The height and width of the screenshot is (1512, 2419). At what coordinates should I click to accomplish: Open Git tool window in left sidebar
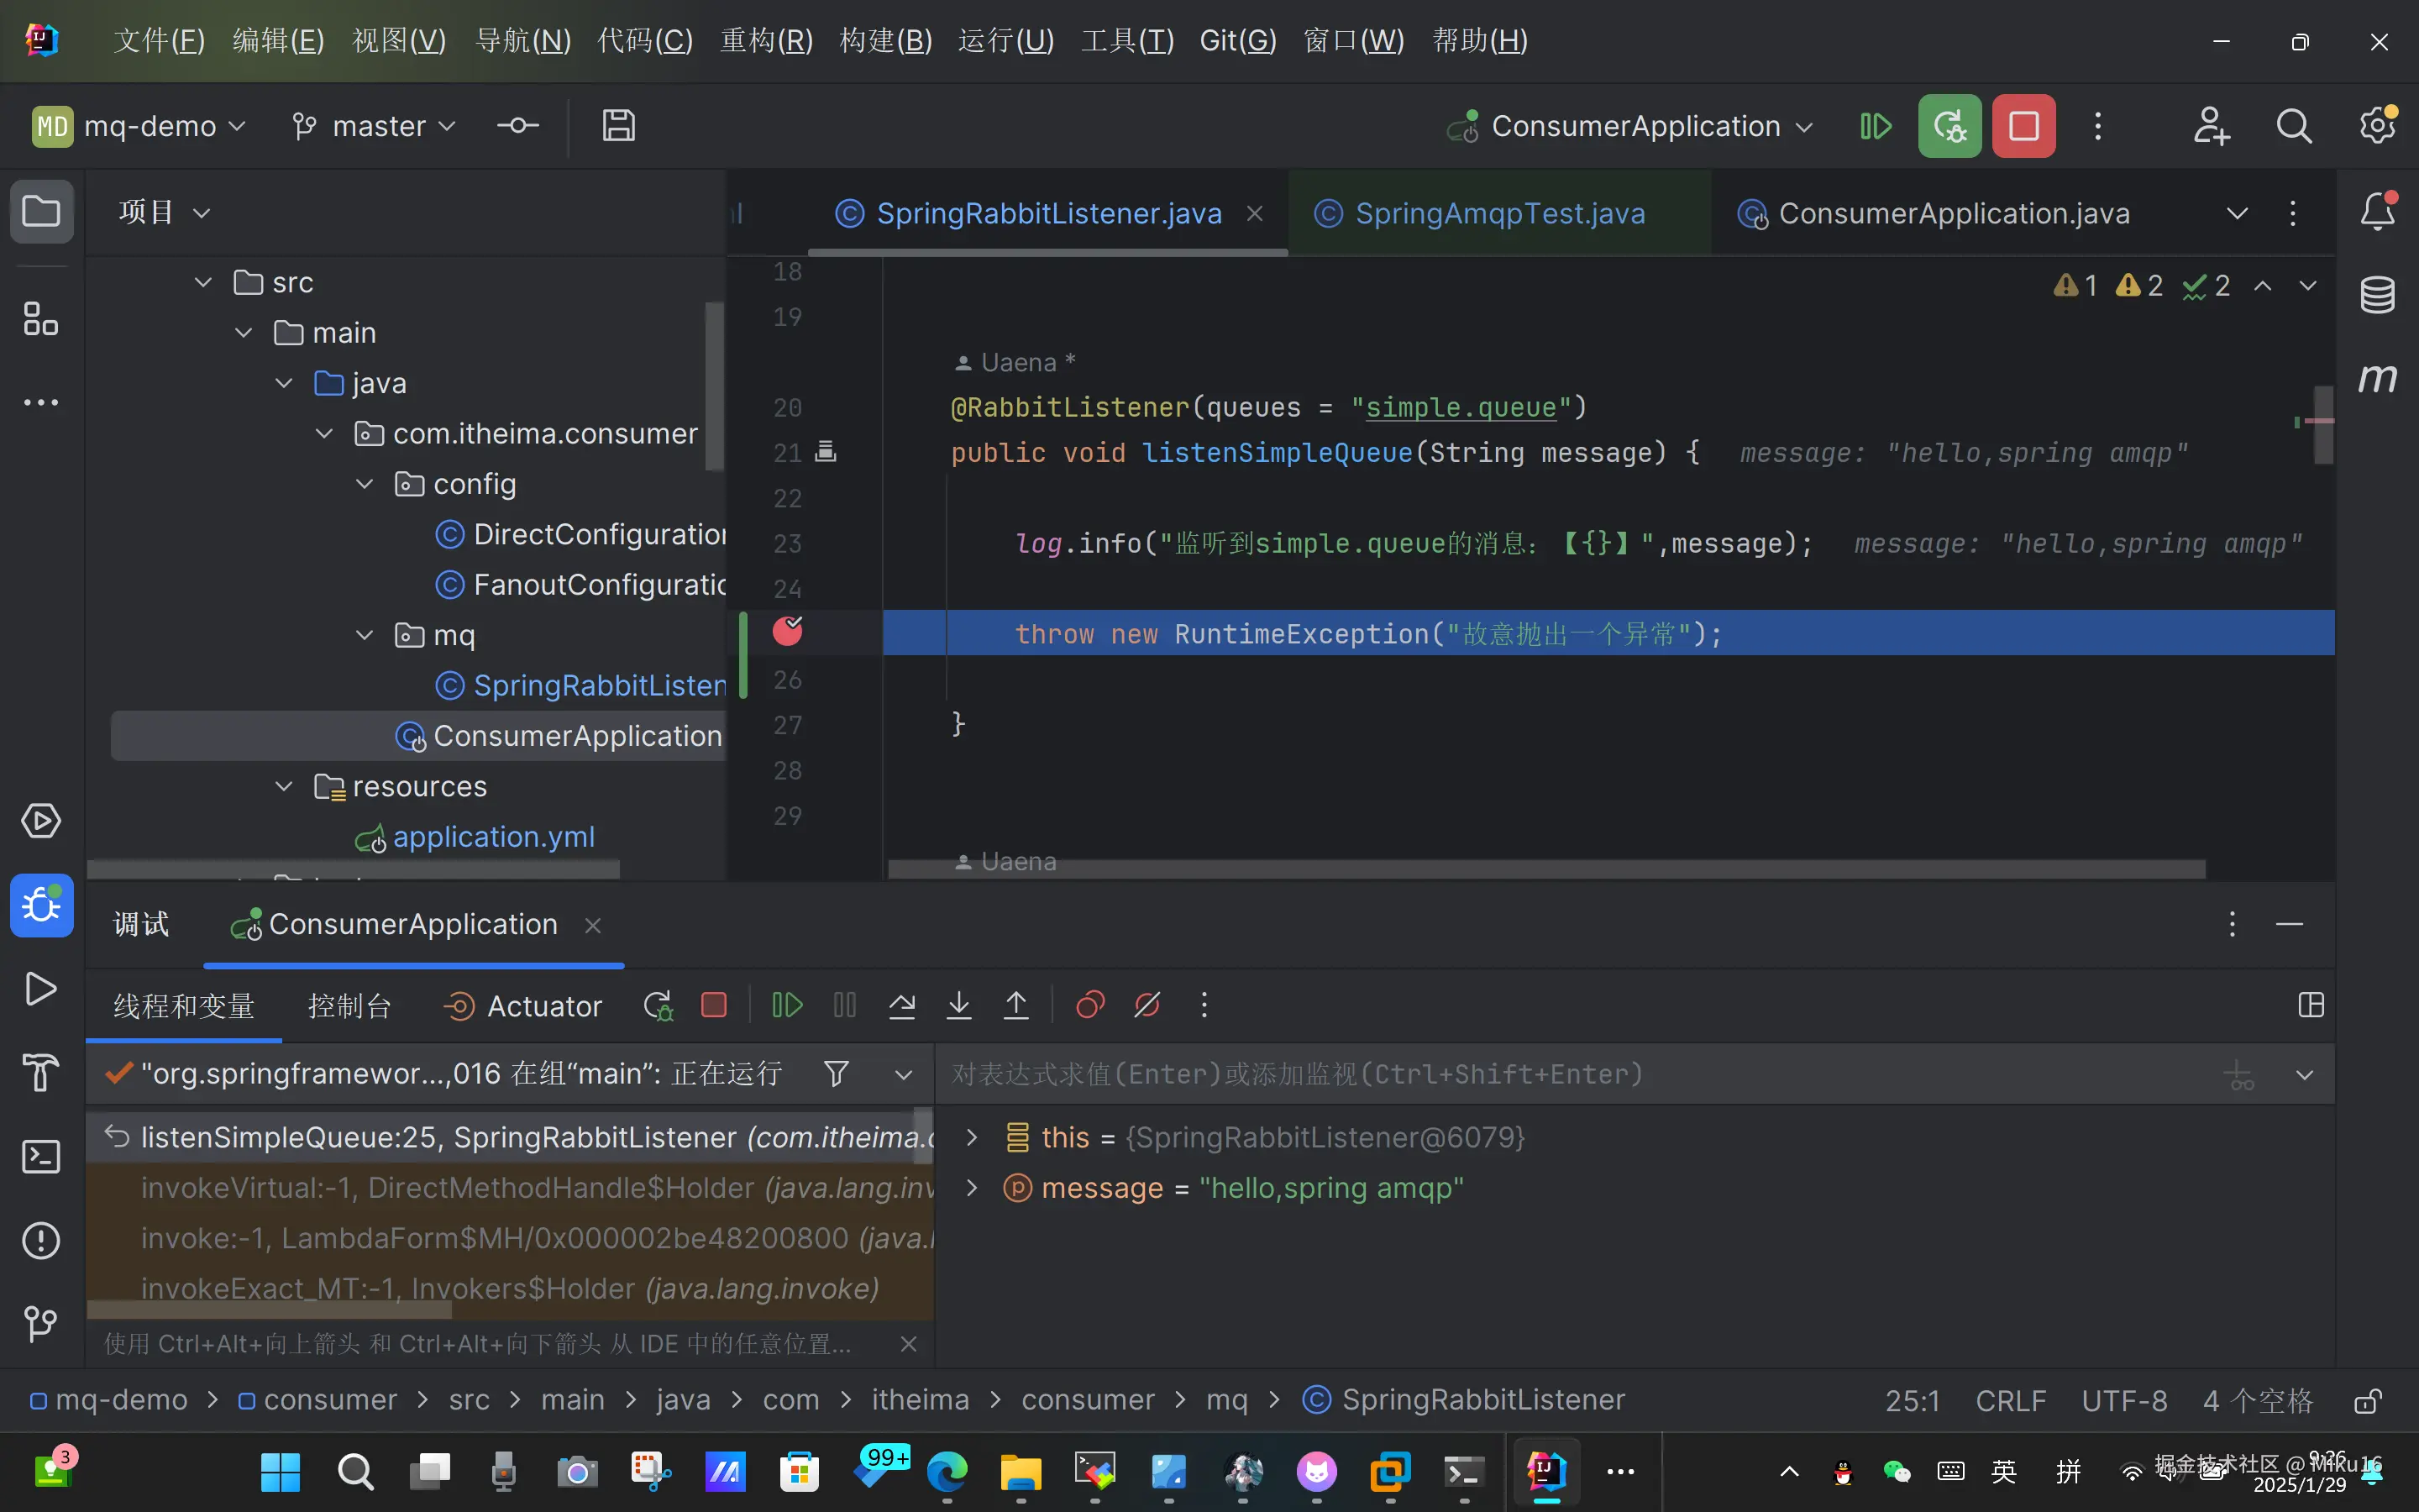point(41,1324)
